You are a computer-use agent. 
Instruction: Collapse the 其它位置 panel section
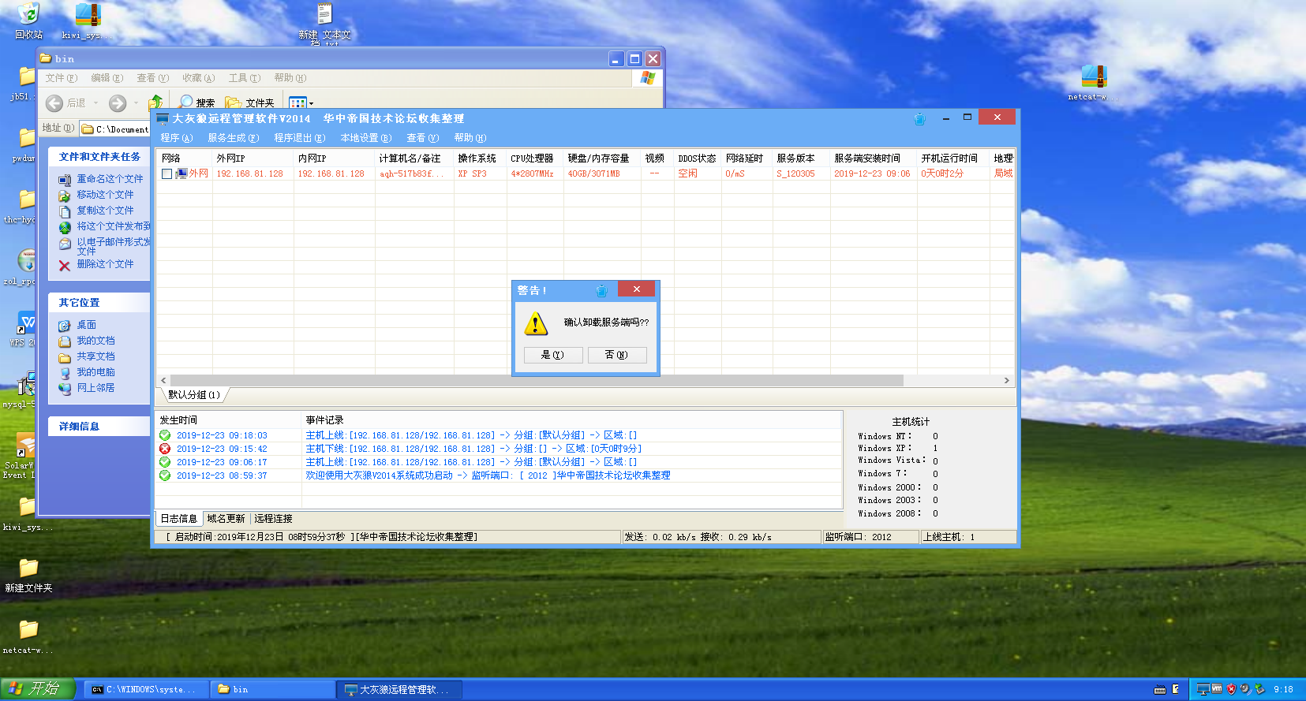[99, 303]
